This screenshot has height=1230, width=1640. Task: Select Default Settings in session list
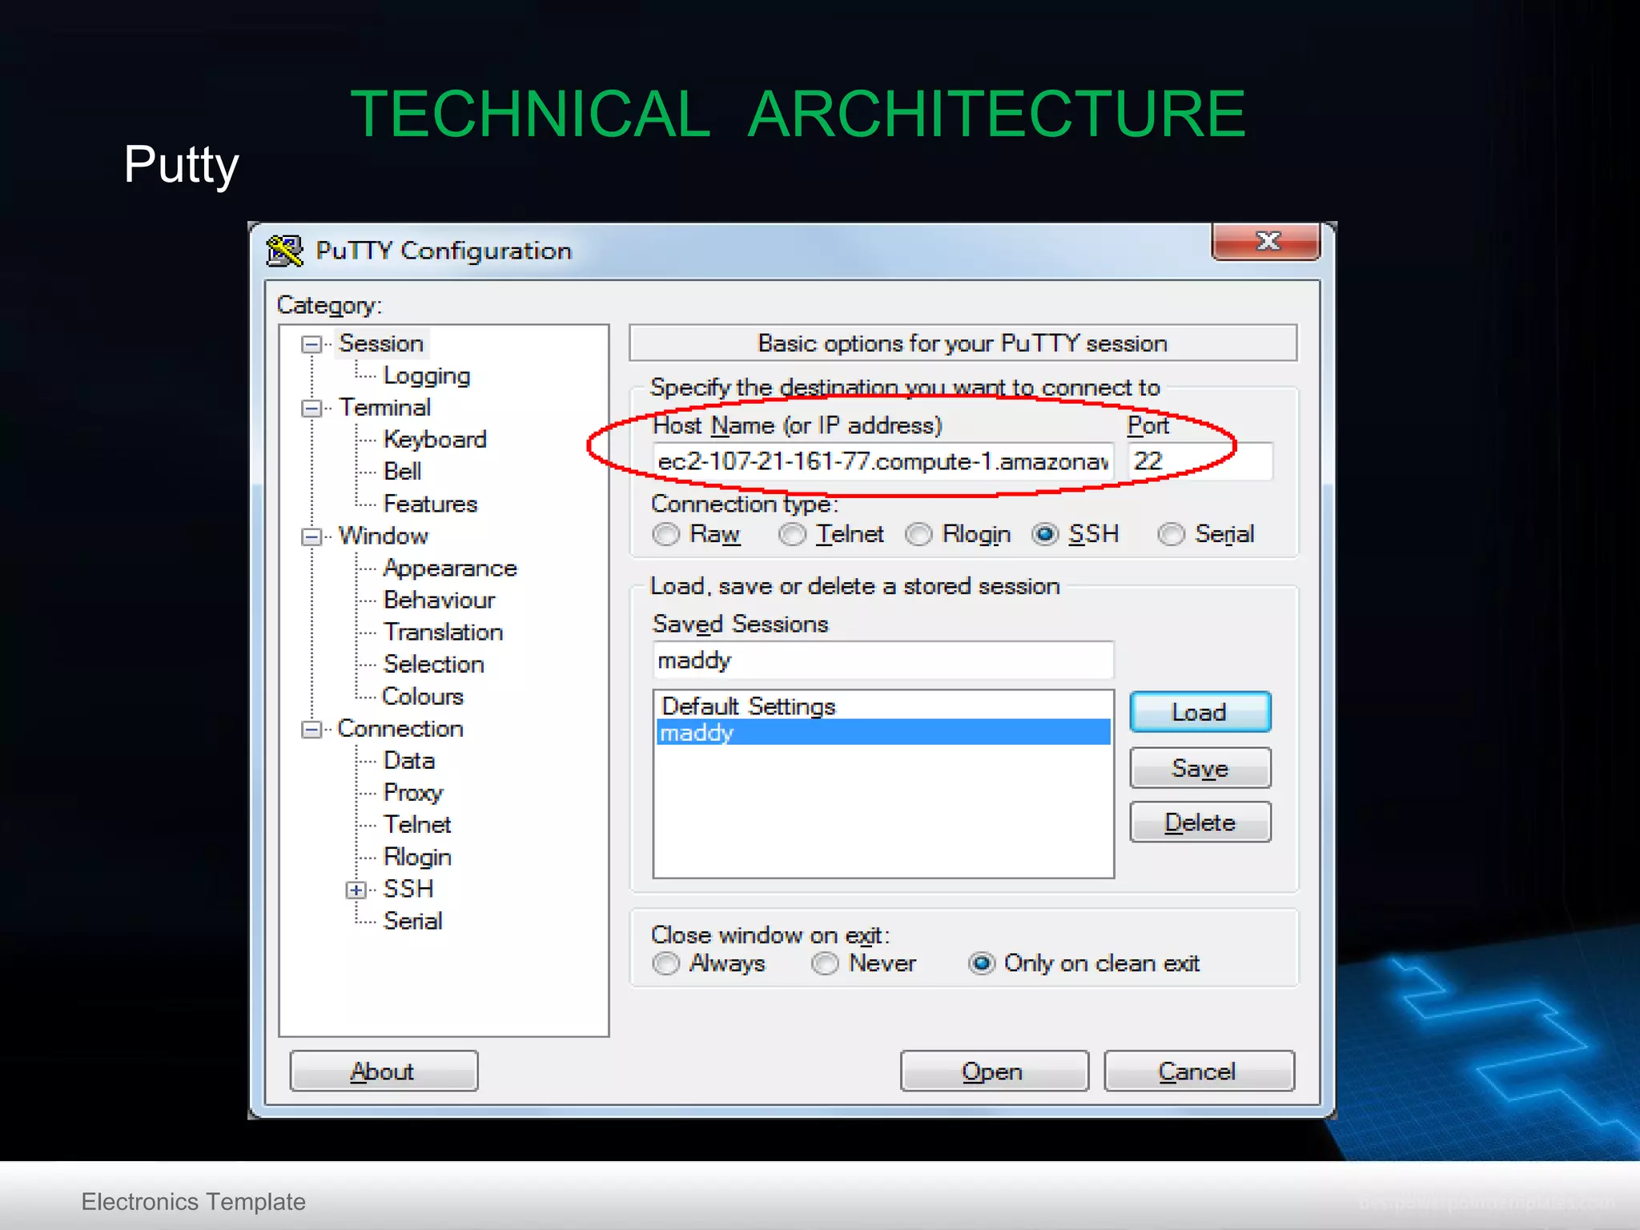pos(883,706)
